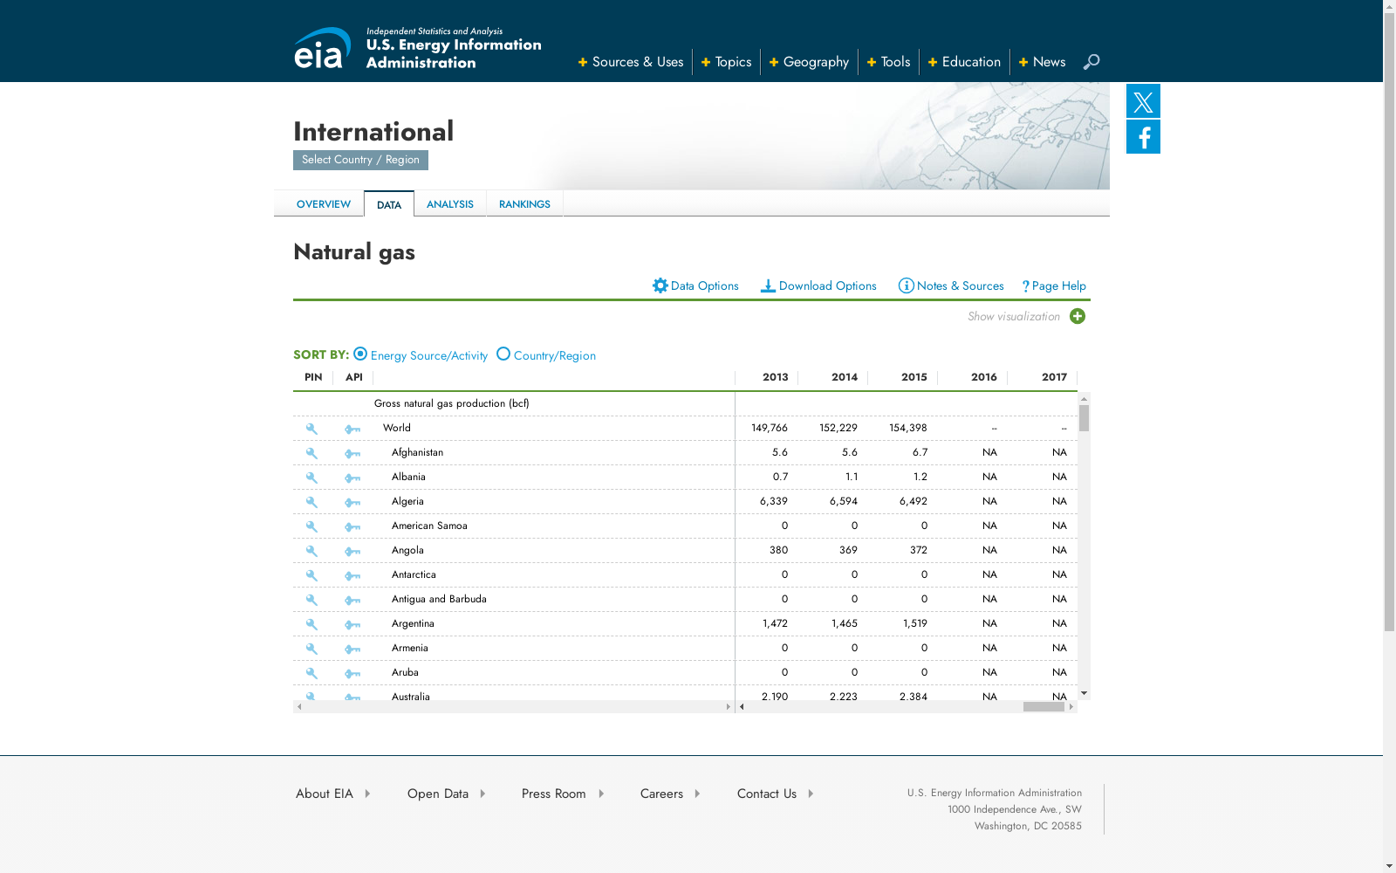Viewport: 1396px width, 873px height.
Task: Open API key for Afghanistan row
Action: (352, 453)
